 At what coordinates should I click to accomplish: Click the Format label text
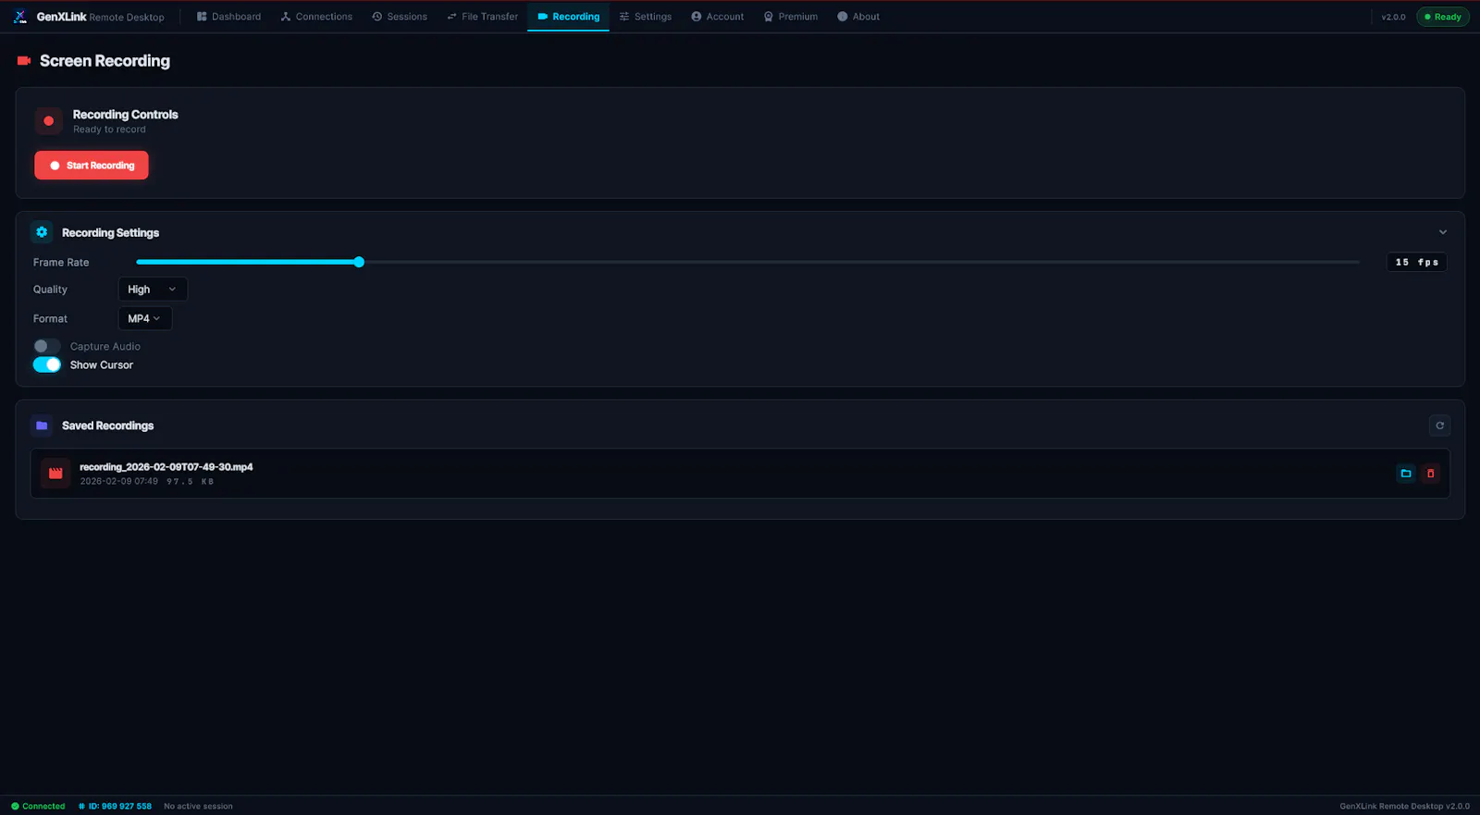pyautogui.click(x=50, y=318)
